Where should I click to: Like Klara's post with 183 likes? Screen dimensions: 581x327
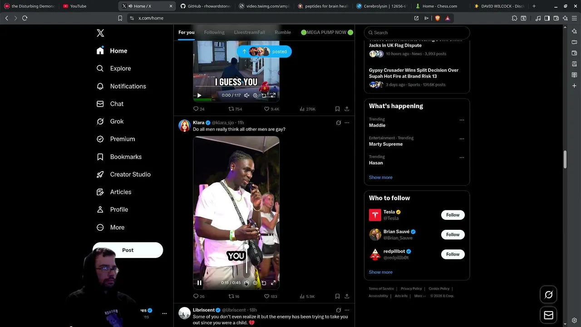click(x=271, y=296)
